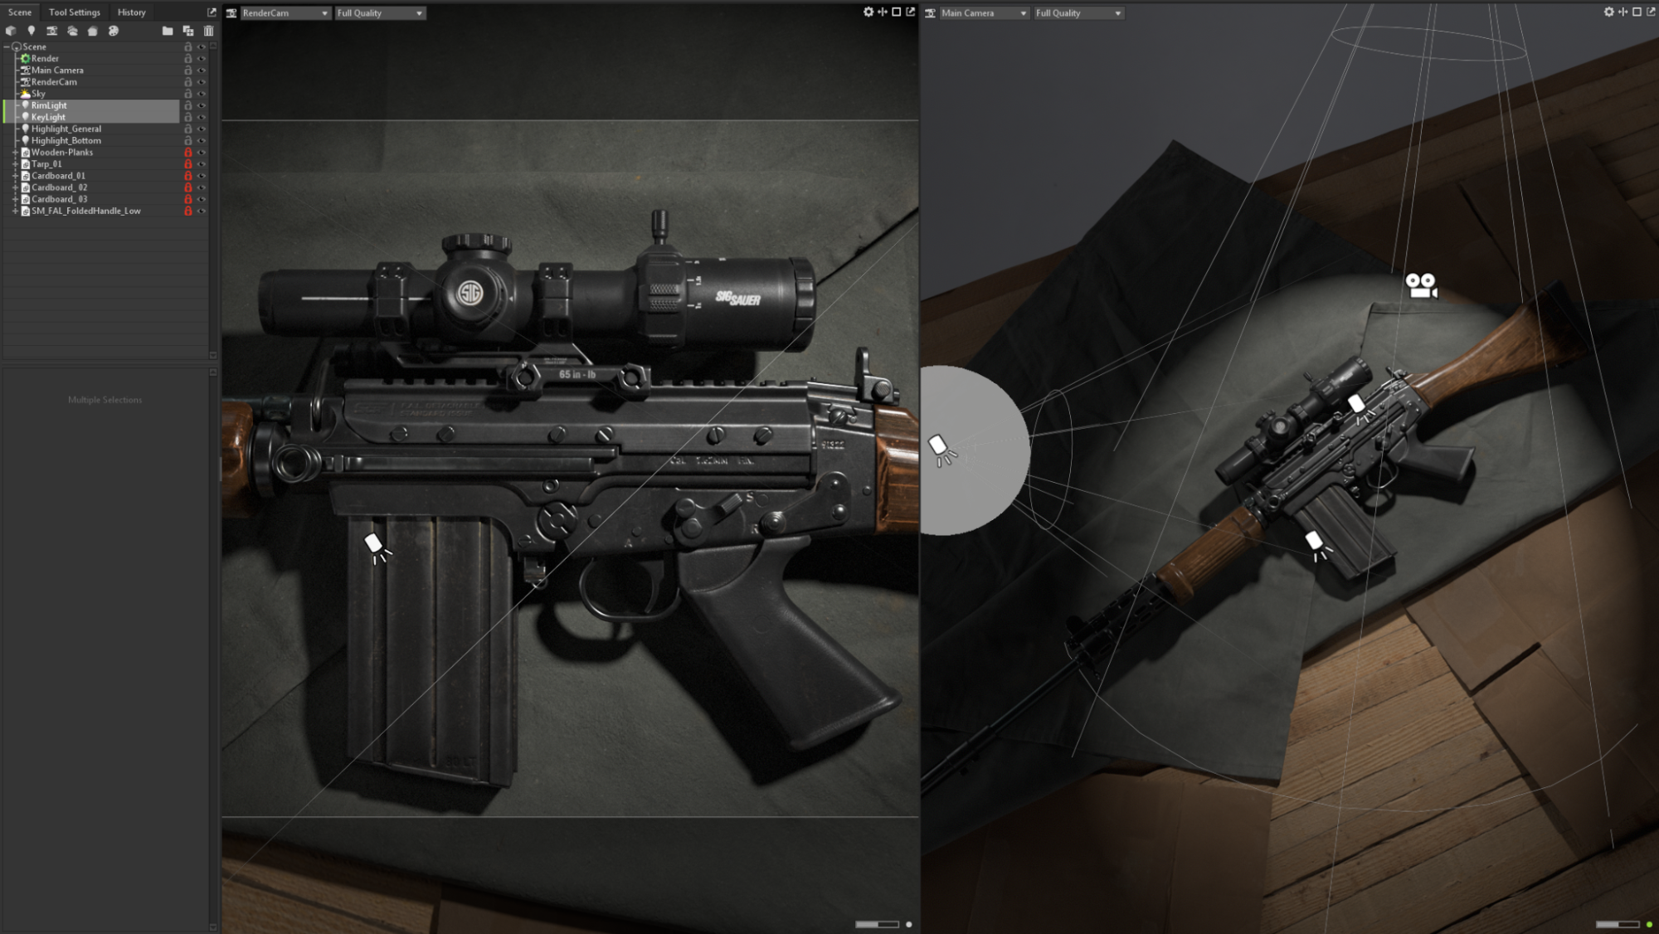
Task: Open the History tab
Action: click(x=131, y=12)
